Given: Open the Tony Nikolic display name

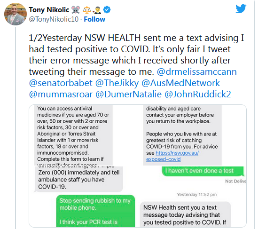Looking at the screenshot, I should coord(49,10).
